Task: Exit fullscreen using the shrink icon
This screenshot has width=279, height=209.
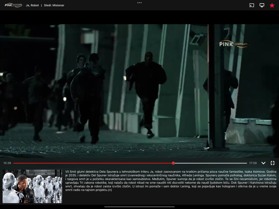Action: [x=273, y=163]
